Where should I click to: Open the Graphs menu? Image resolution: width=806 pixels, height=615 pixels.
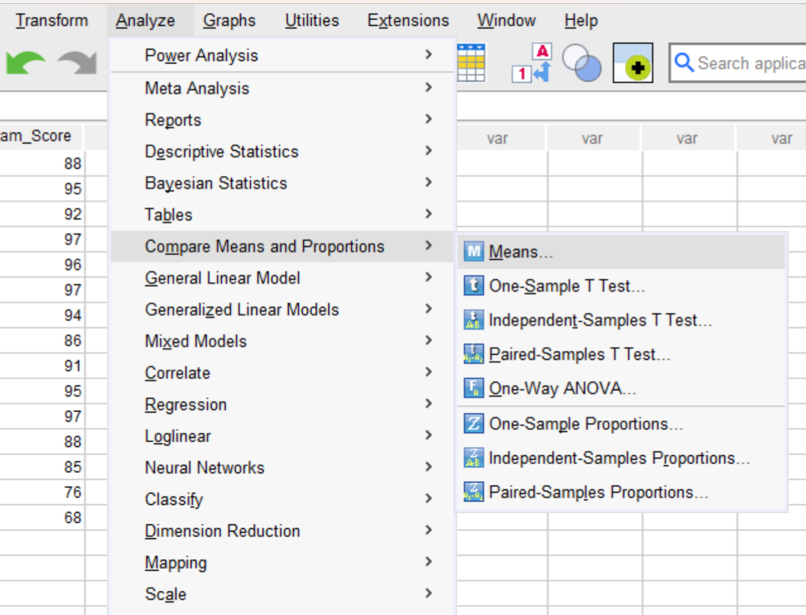point(229,20)
